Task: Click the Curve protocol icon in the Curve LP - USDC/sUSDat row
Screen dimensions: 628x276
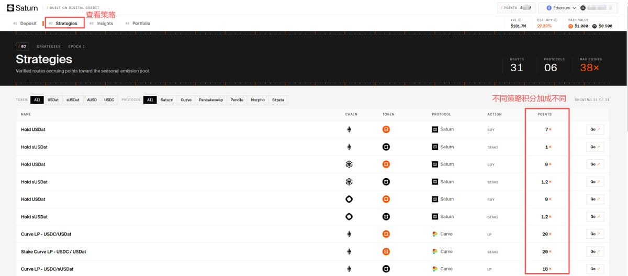Action: tap(435, 269)
